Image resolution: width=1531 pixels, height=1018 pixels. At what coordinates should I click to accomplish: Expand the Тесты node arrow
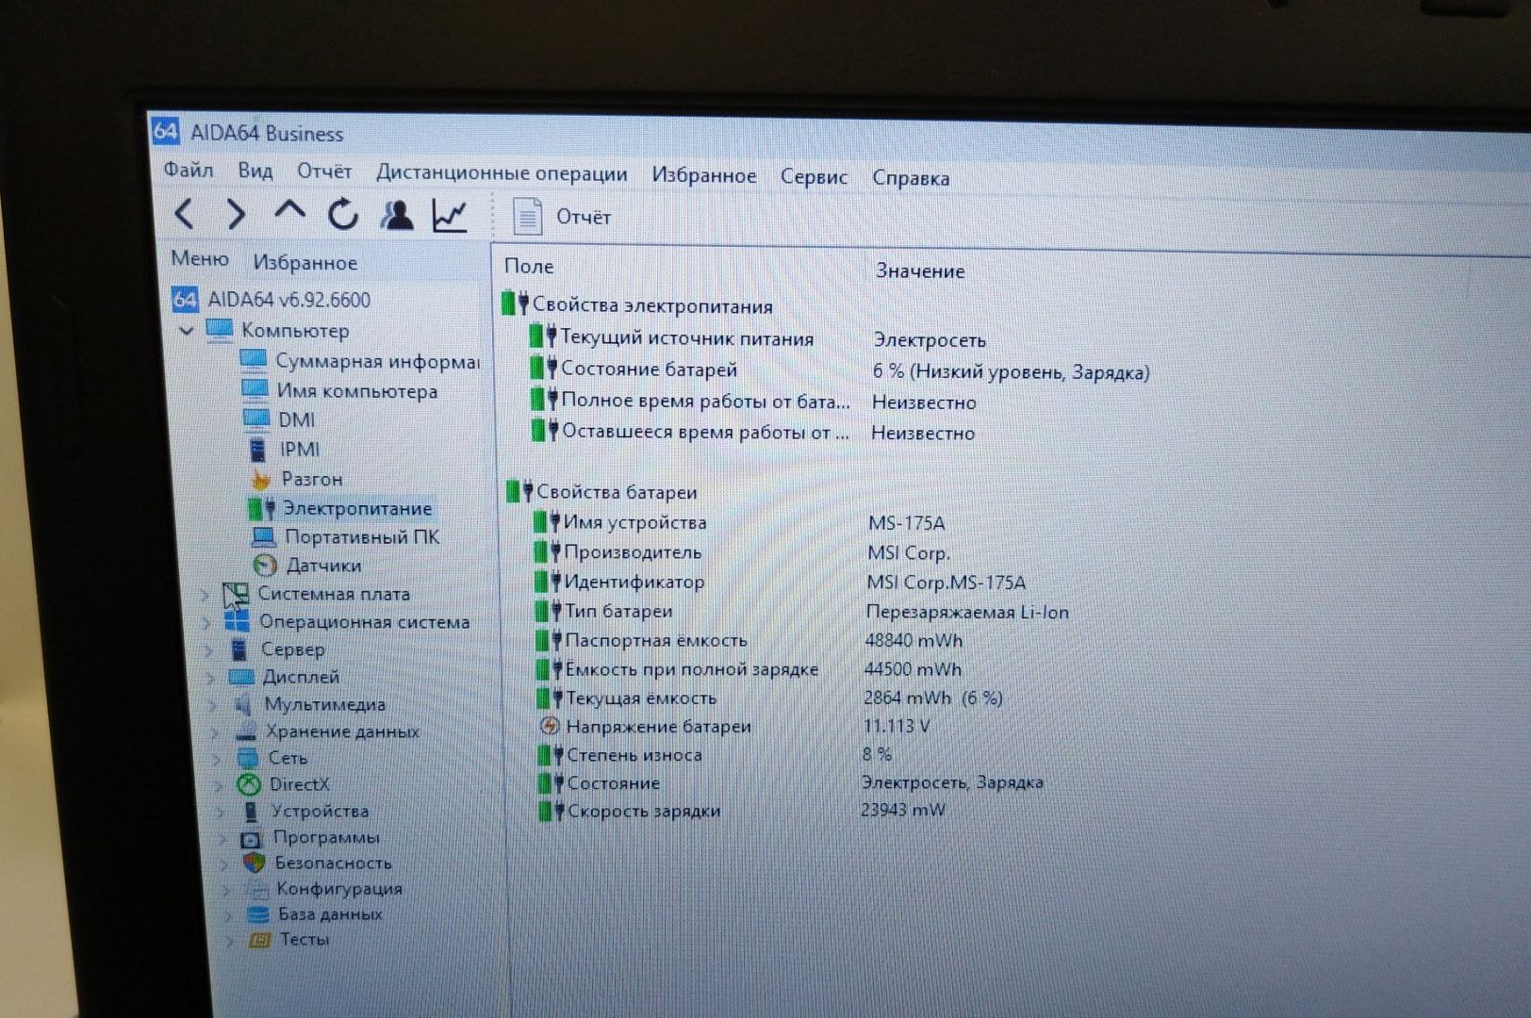click(x=229, y=940)
